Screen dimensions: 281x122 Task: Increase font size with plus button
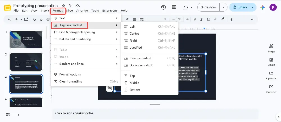coord(187,19)
